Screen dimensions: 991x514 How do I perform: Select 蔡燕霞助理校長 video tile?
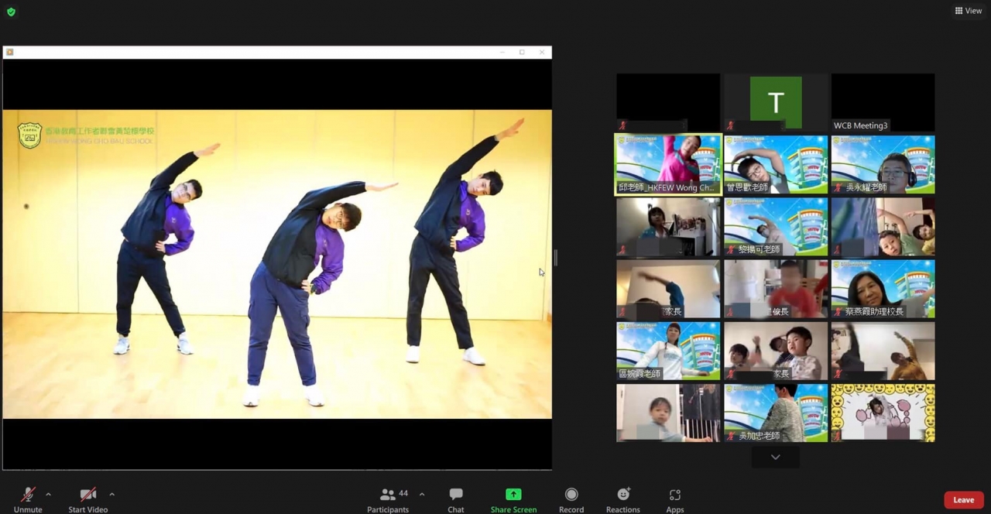pyautogui.click(x=883, y=289)
